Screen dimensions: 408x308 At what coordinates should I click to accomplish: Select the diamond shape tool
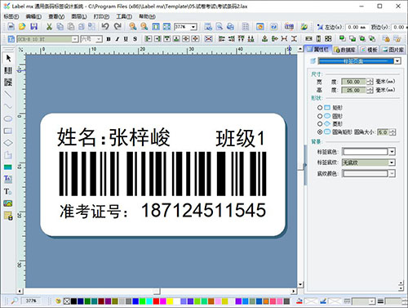[x=8, y=143]
